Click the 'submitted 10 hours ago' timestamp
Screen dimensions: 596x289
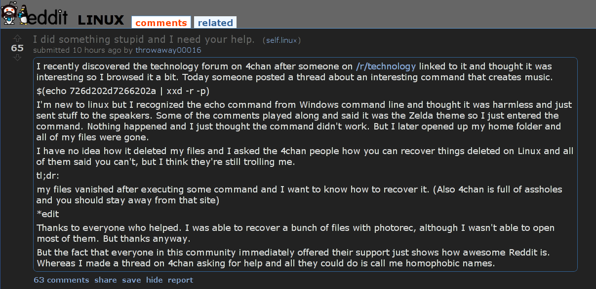pos(77,50)
